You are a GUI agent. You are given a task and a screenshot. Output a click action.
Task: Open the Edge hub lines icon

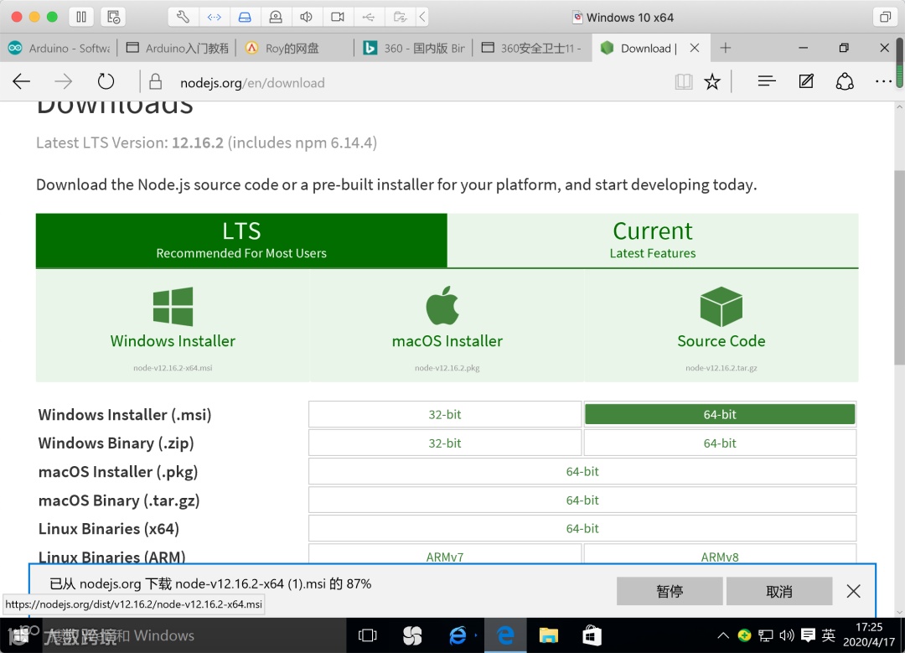767,82
